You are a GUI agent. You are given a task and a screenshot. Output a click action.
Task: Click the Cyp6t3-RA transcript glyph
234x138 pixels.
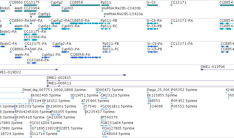pyautogui.click(x=66, y=29)
